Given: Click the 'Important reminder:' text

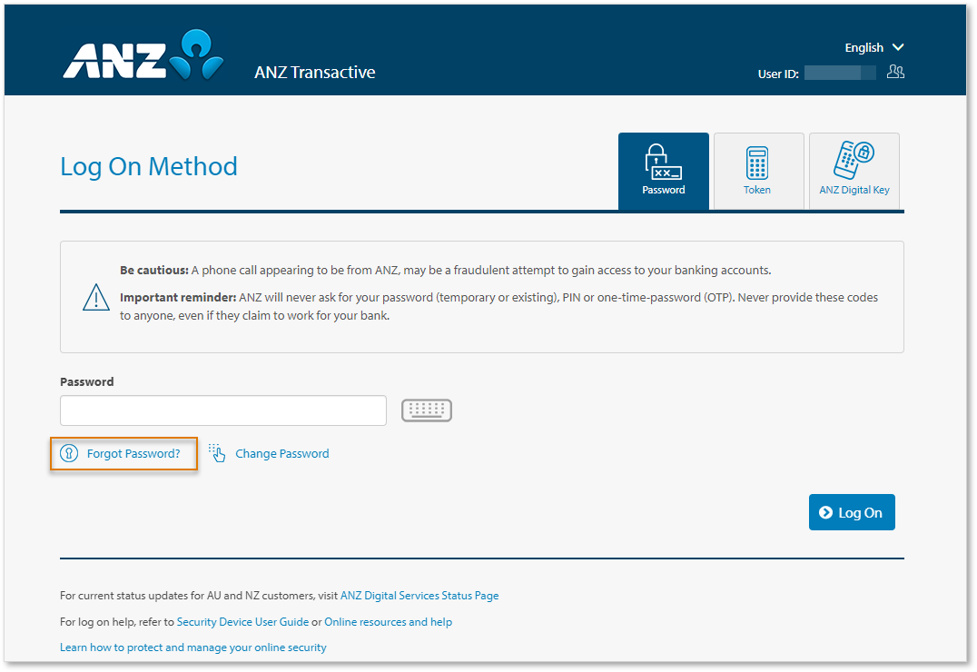Looking at the screenshot, I should tap(178, 297).
